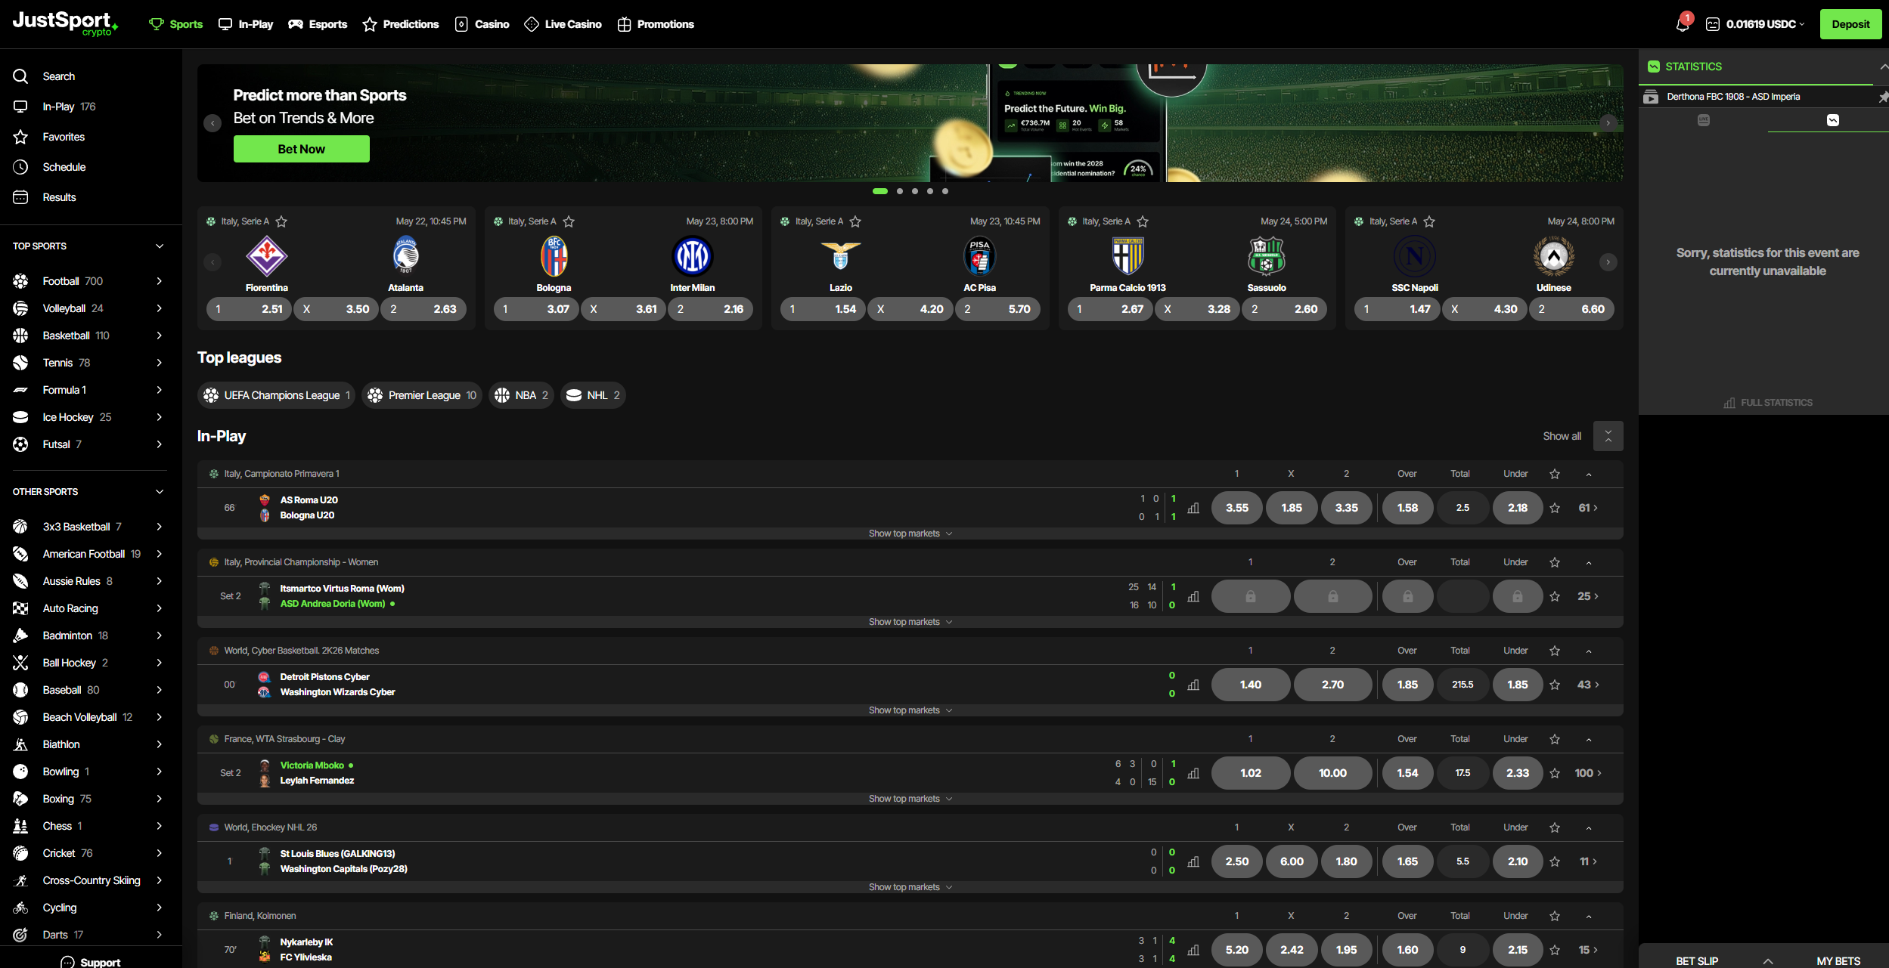Click the Football sport icon in sidebar

tap(20, 281)
